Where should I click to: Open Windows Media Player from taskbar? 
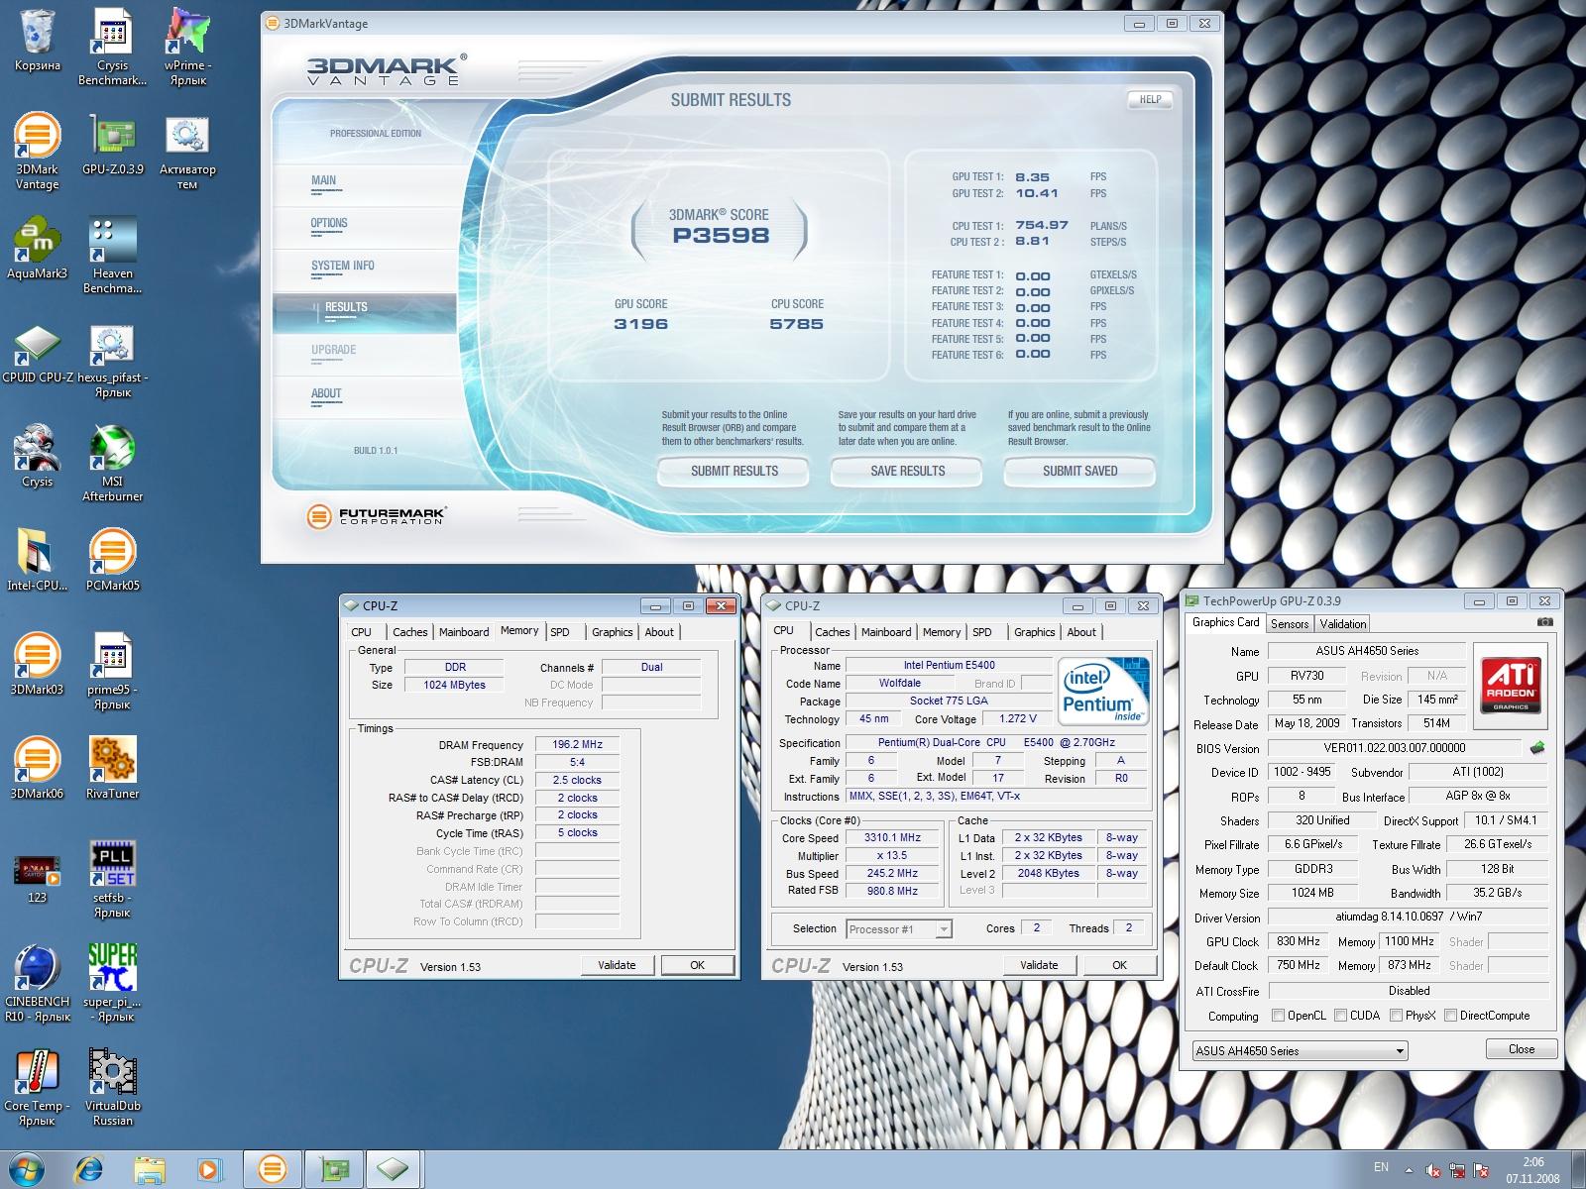pyautogui.click(x=209, y=1169)
